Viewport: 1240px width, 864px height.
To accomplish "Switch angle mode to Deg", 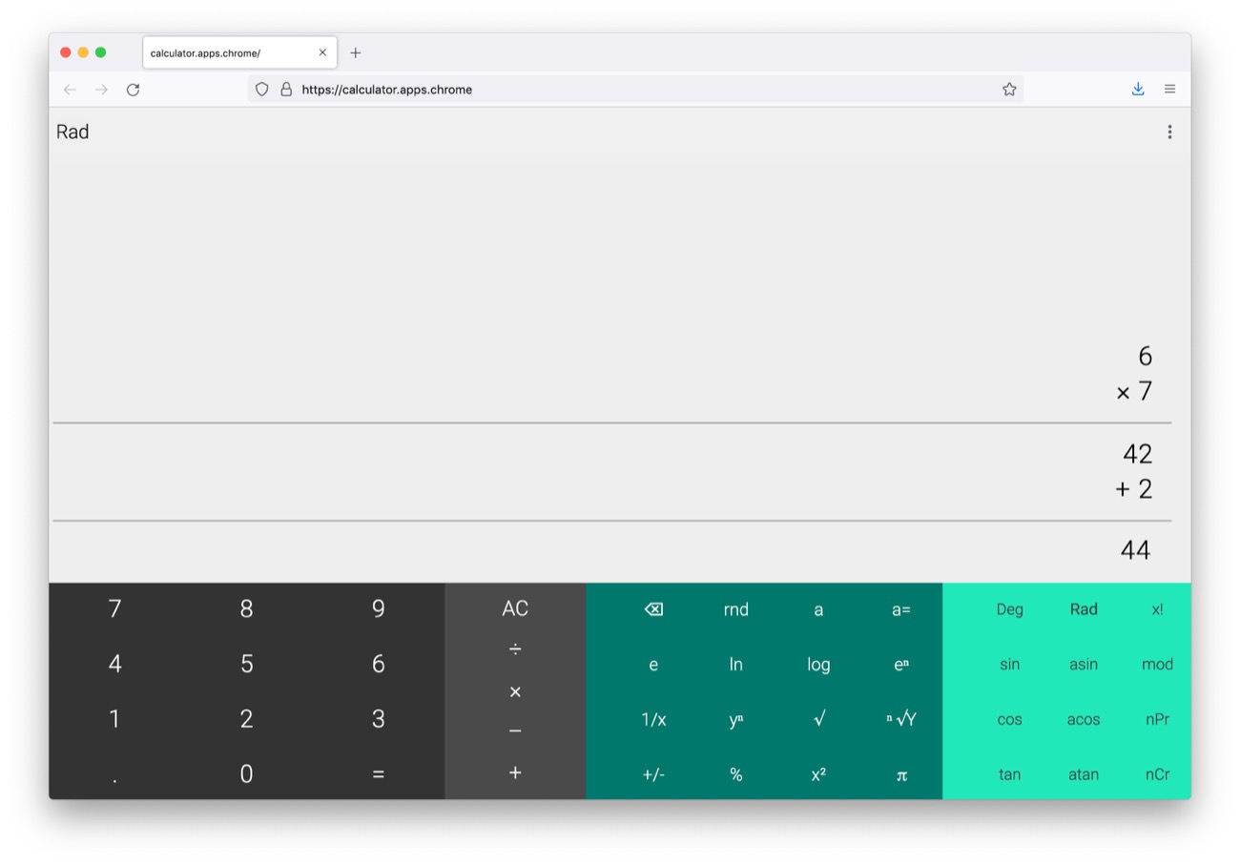I will (x=1009, y=608).
